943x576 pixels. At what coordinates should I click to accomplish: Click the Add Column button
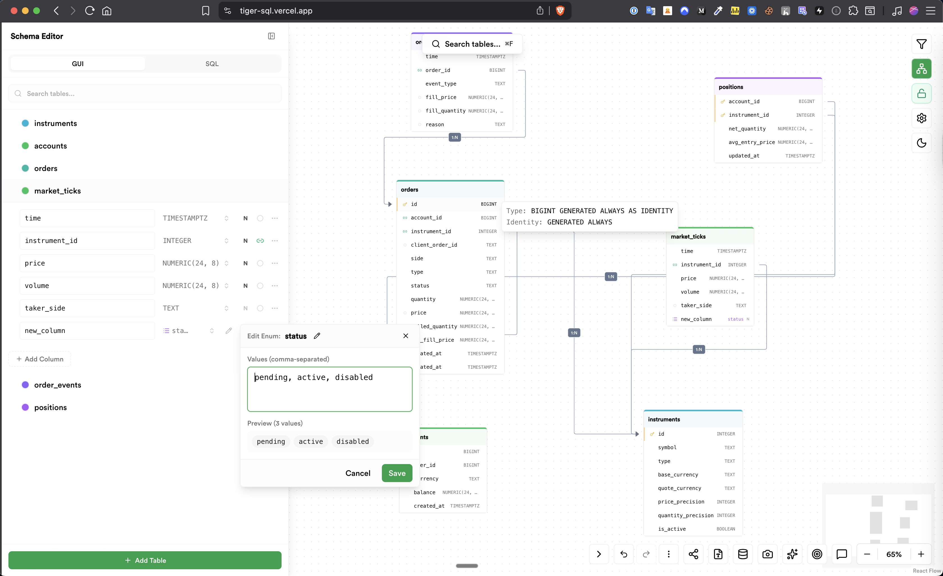coord(40,359)
